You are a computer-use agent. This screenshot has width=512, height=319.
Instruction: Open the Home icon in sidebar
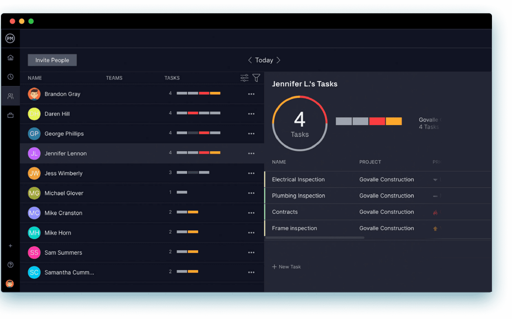click(11, 58)
